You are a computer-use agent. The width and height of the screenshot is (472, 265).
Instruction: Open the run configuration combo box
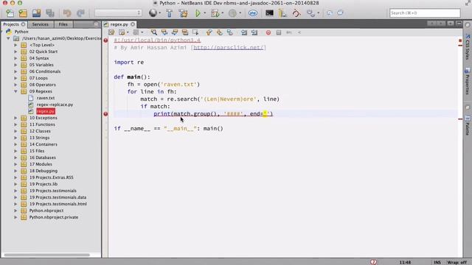pyautogui.click(x=118, y=13)
